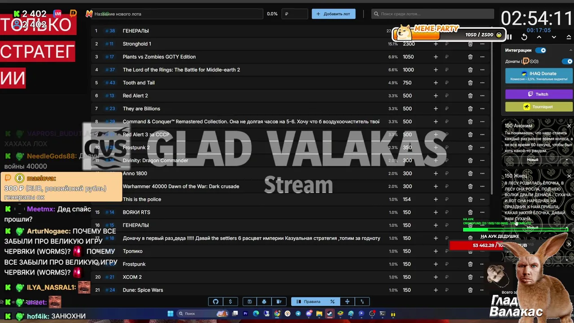Screen dimensions: 574x323
Task: Click the sort order arrows icon
Action: point(362,301)
